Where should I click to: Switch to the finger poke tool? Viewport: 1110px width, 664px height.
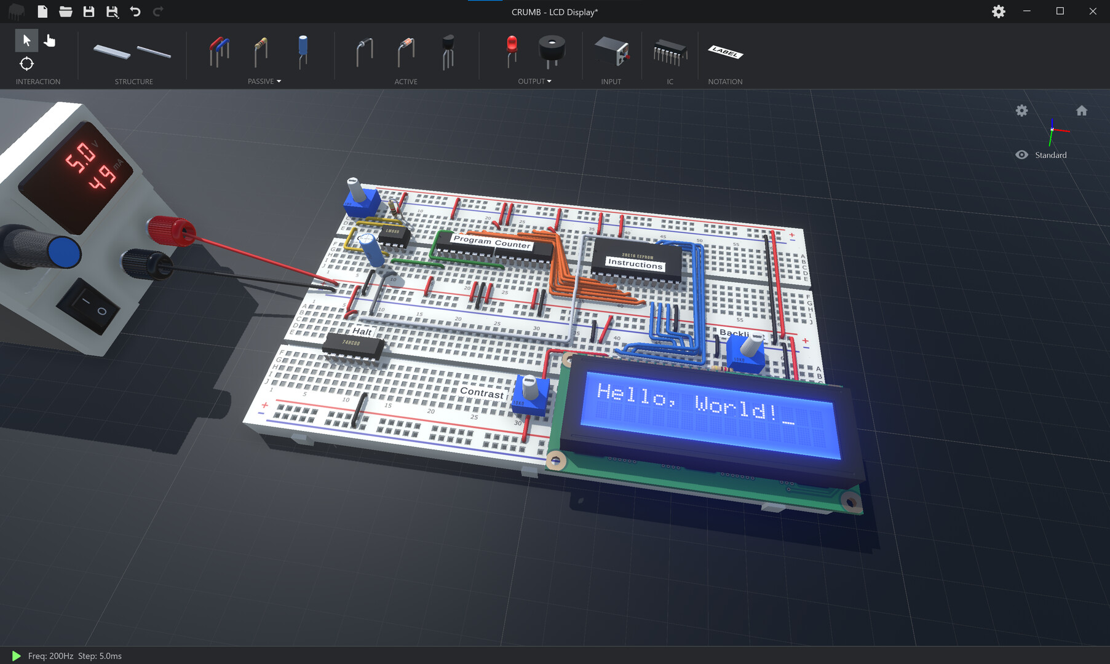point(49,41)
